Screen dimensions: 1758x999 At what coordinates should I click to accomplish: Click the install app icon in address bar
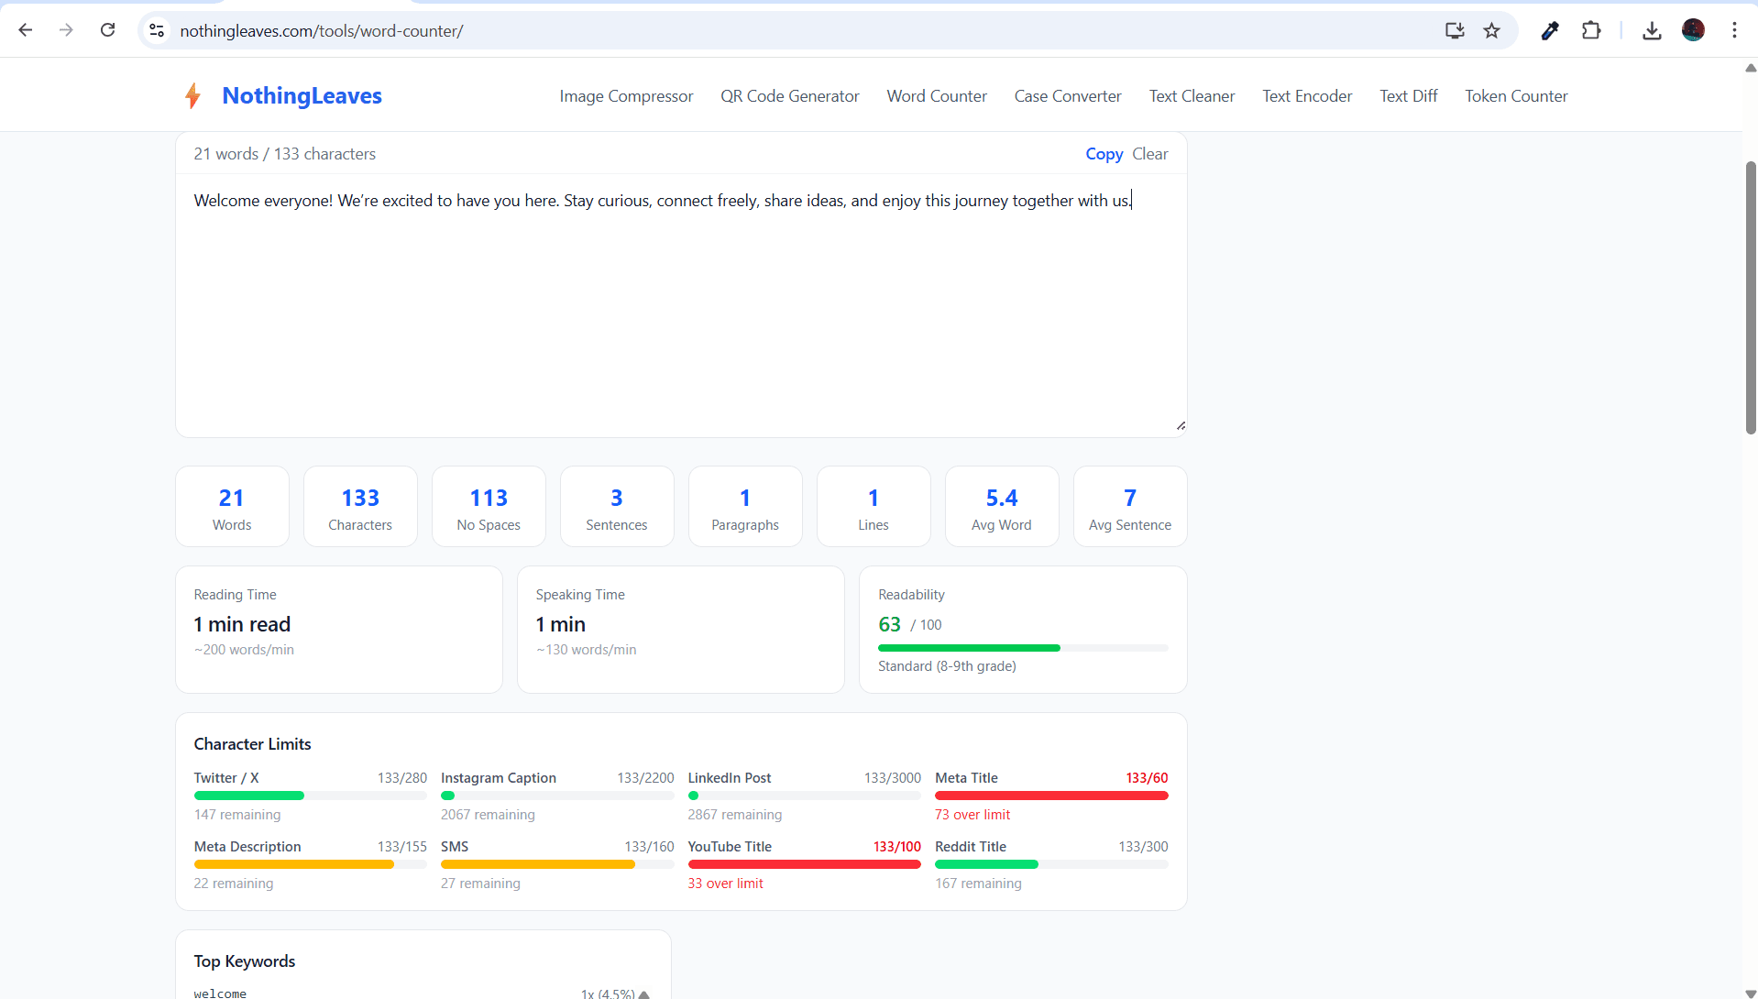pos(1455,30)
